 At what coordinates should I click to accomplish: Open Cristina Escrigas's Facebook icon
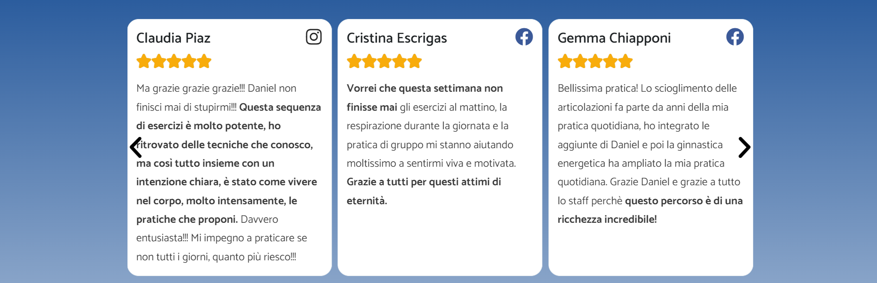click(524, 37)
